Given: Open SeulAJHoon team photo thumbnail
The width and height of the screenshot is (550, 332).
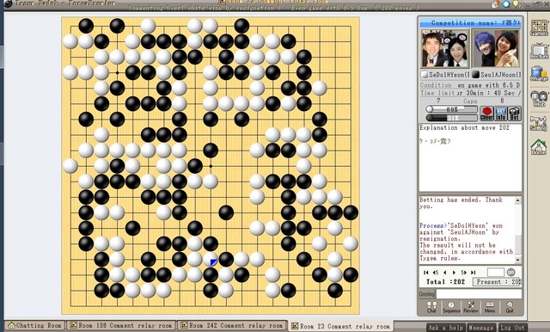Looking at the screenshot, I should 497,48.
